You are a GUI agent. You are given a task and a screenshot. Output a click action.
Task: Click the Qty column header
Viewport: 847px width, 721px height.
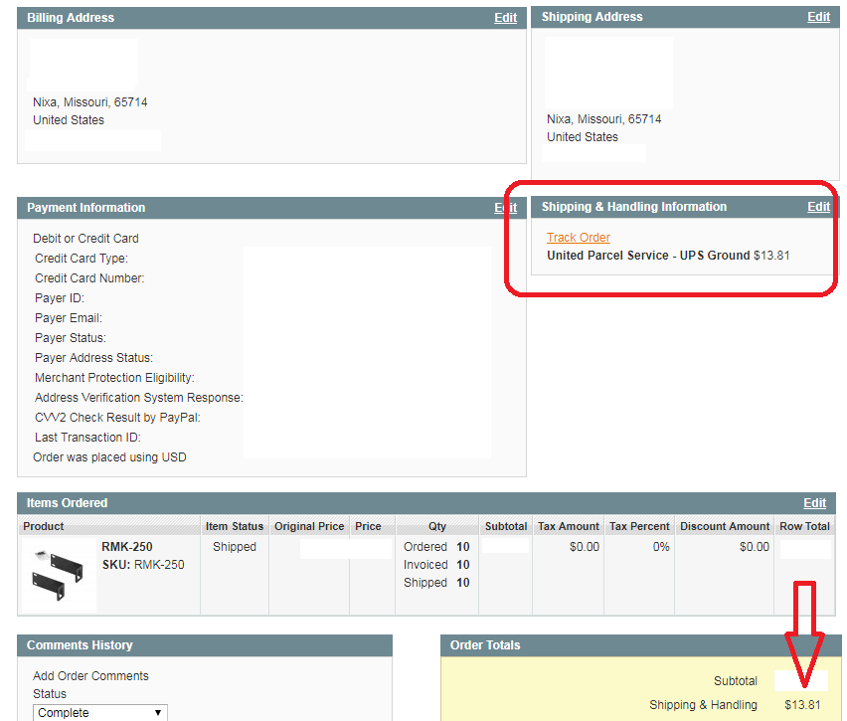(437, 526)
